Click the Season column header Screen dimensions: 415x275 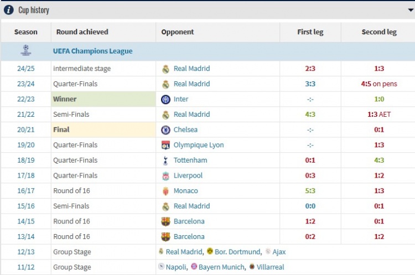[26, 32]
